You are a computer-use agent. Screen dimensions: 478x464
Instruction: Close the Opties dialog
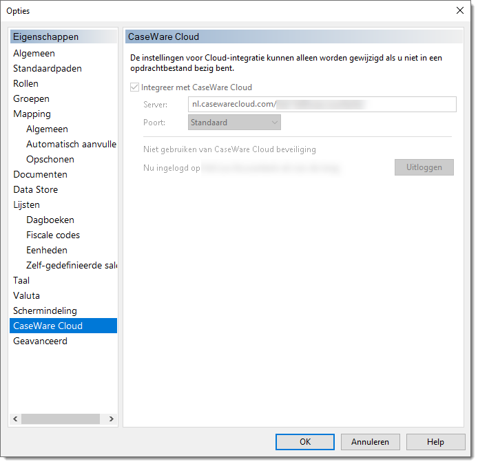459,10
